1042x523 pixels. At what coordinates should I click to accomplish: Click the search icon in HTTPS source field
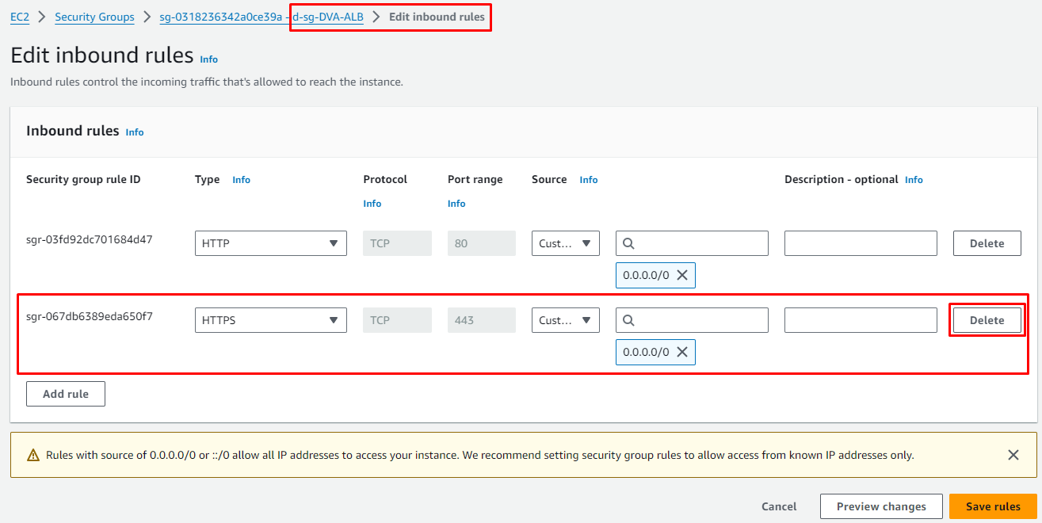coord(628,320)
